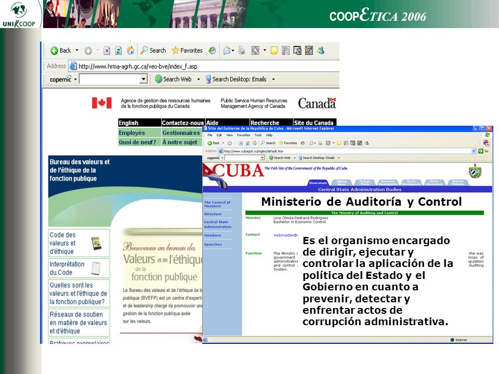The image size is (499, 374).
Task: Click Back in the Cuba browser window
Action: [214, 143]
